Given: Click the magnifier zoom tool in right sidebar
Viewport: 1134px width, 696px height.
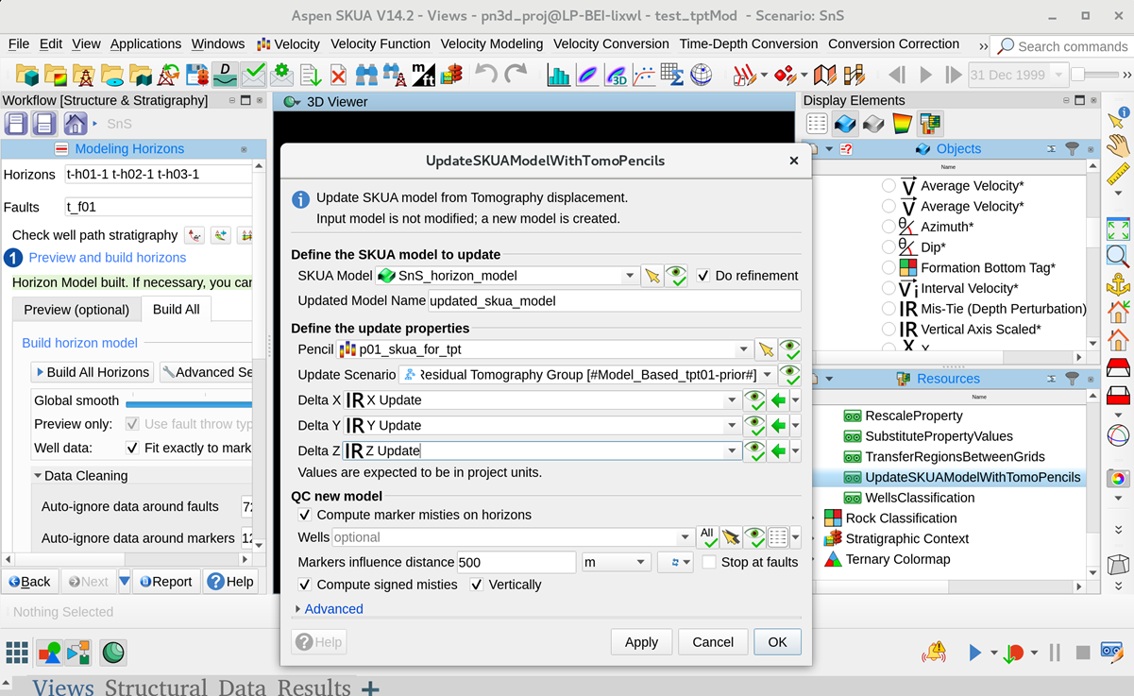Looking at the screenshot, I should (x=1118, y=256).
